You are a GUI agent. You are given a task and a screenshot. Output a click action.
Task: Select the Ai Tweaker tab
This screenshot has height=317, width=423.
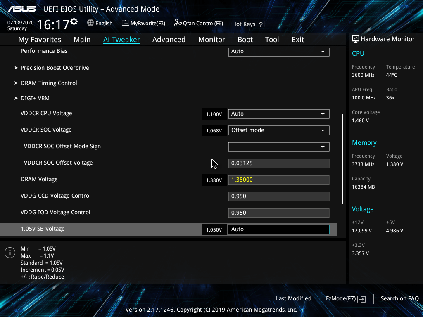coord(121,40)
